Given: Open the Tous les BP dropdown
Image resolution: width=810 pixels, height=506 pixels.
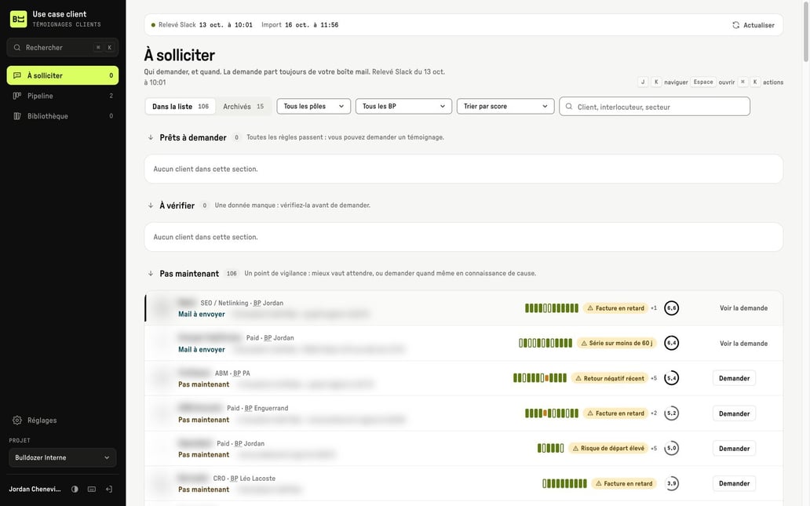Looking at the screenshot, I should click(403, 107).
